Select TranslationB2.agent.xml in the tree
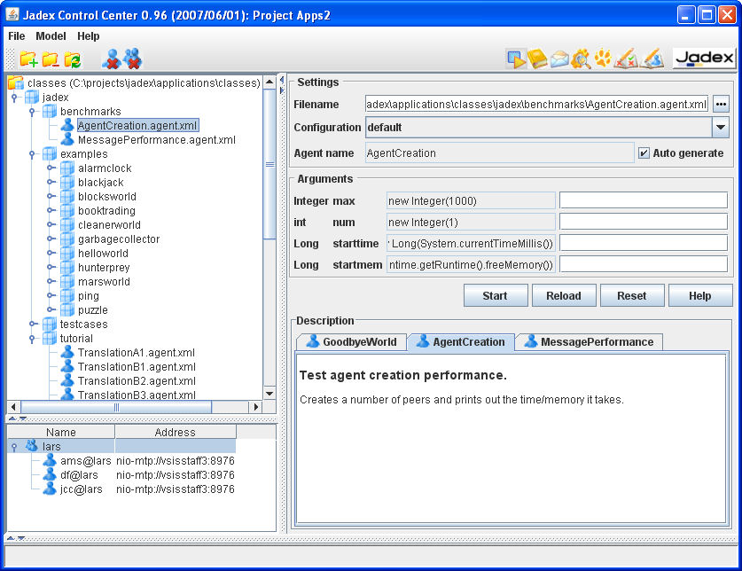742x571 pixels. click(x=137, y=381)
